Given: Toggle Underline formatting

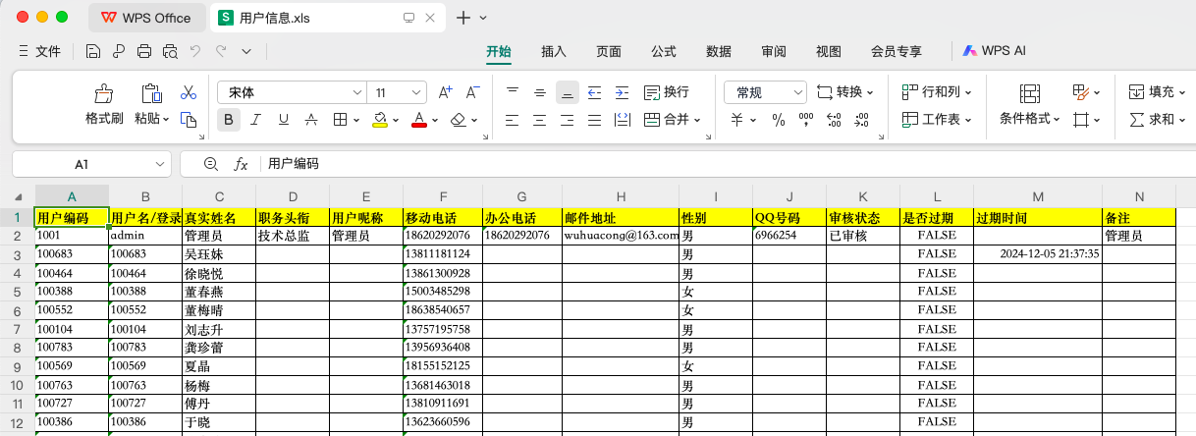Looking at the screenshot, I should point(284,120).
